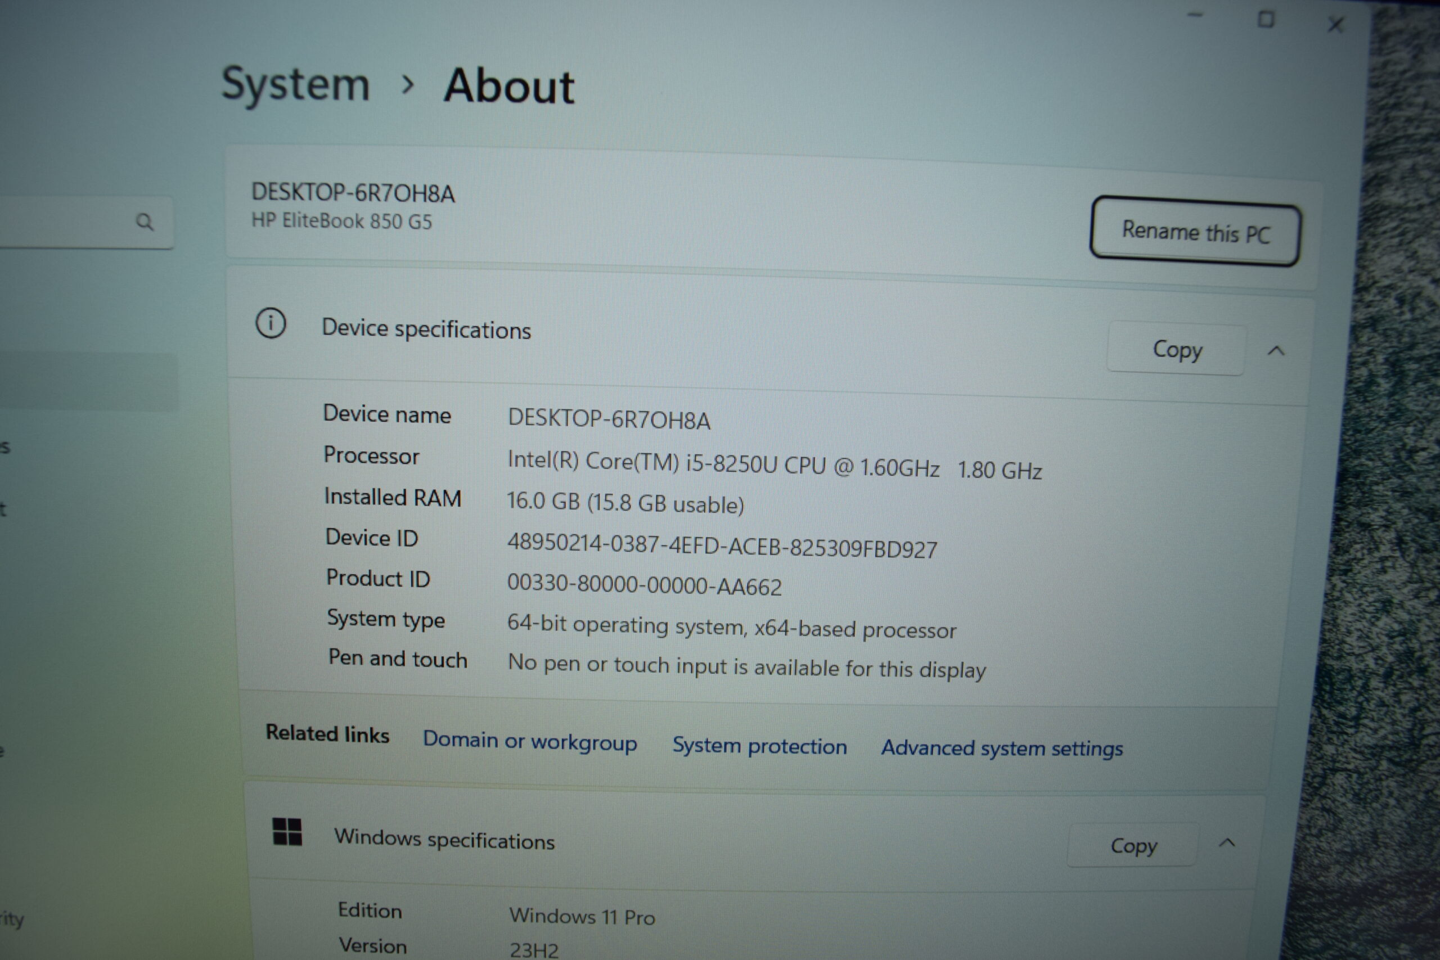Collapse the Device specifications section chevron
Screen dimensions: 1440x960
pos(1276,351)
